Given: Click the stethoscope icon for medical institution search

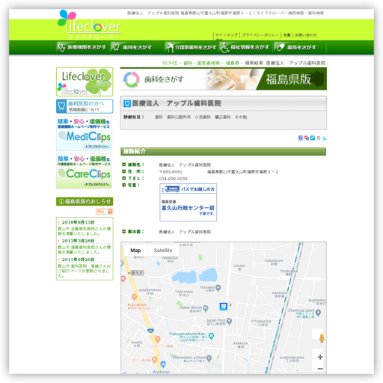Looking at the screenshot, I should click(61, 47).
